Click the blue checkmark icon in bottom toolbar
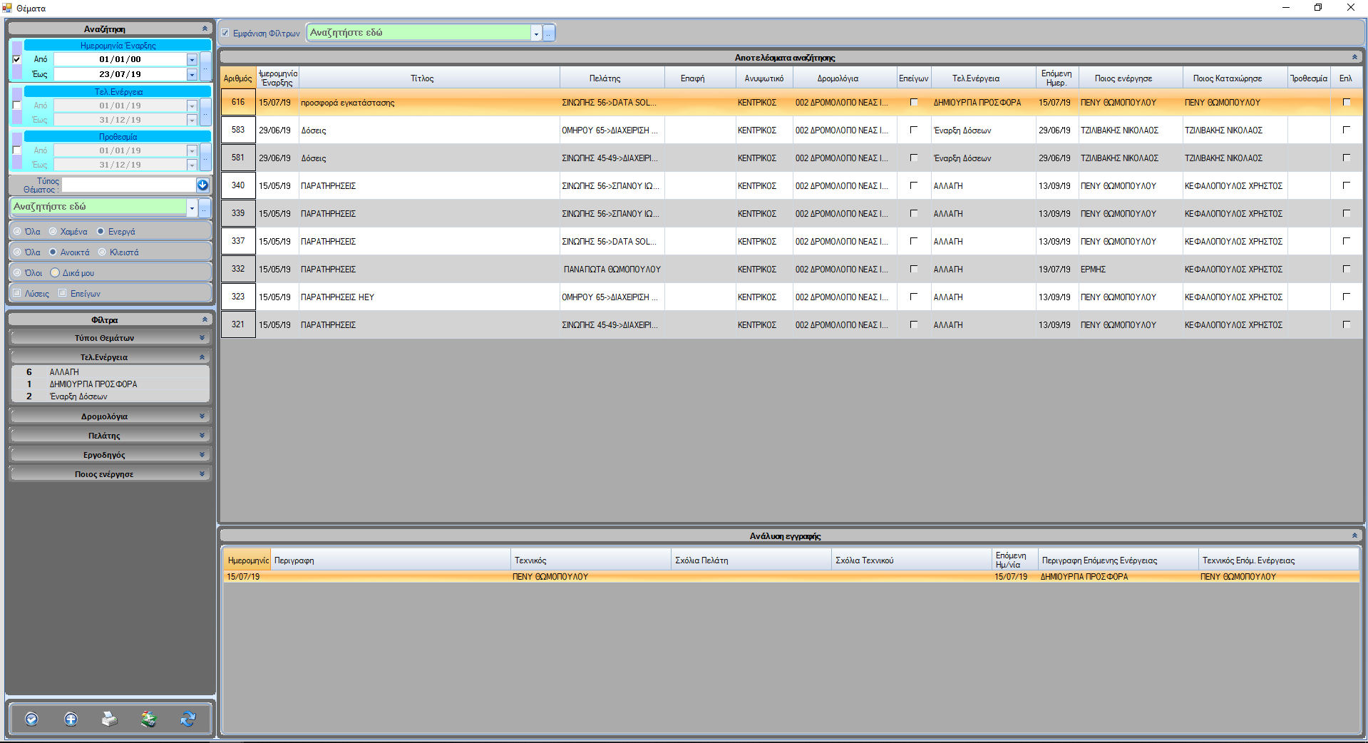This screenshot has height=743, width=1368. [x=31, y=719]
